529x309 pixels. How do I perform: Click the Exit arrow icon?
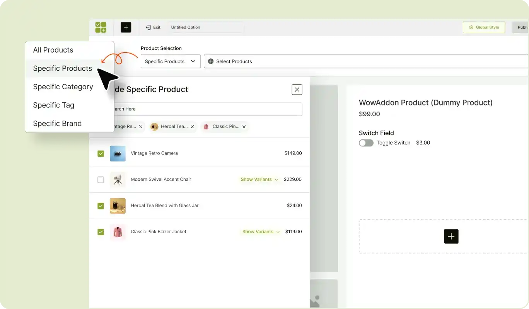coord(148,27)
